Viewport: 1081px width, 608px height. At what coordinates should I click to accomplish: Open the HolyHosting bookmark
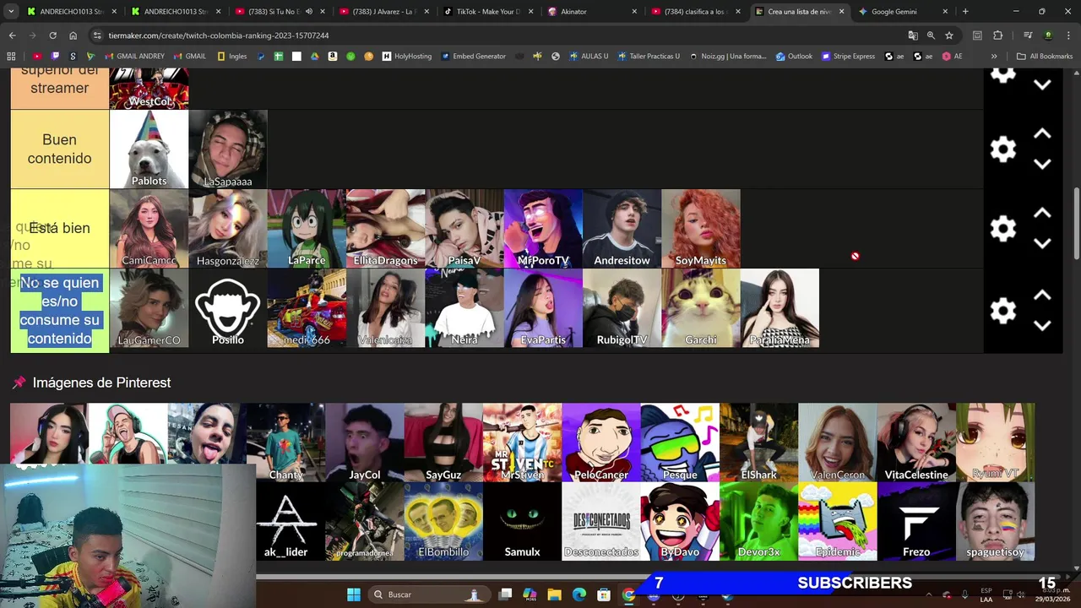click(407, 57)
